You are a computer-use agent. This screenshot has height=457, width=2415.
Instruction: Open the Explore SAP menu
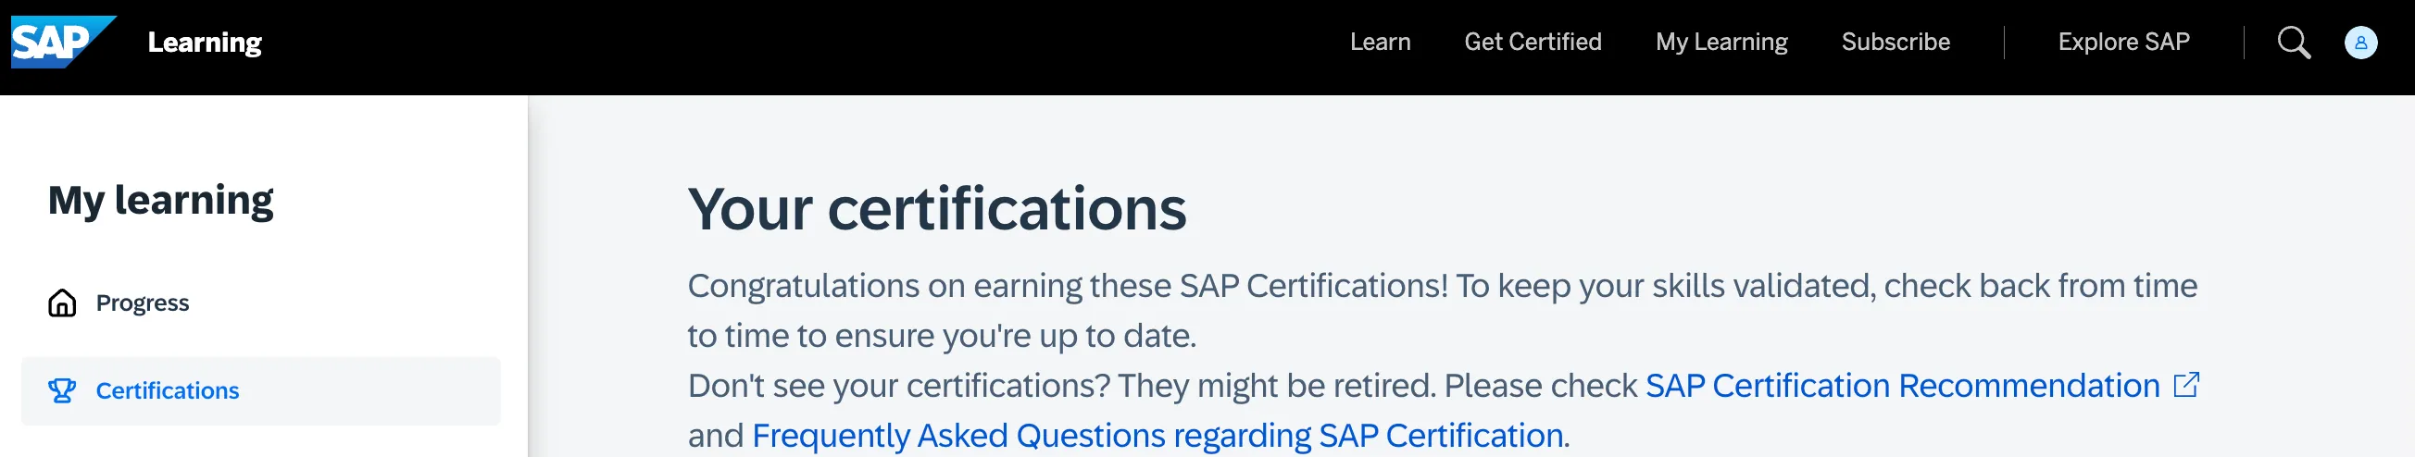(2122, 43)
